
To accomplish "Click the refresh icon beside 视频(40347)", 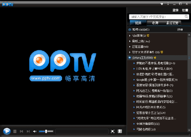I will (x=130, y=30).
